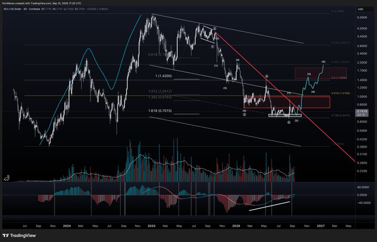Select the 1.272 (1.0412) Fibonacci label
Screen dimensions: 377x242
[160, 91]
